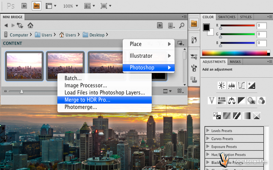Open Arrange Documents dropdown
Image resolution: width=273 pixels, height=170 pixels.
pos(90,6)
